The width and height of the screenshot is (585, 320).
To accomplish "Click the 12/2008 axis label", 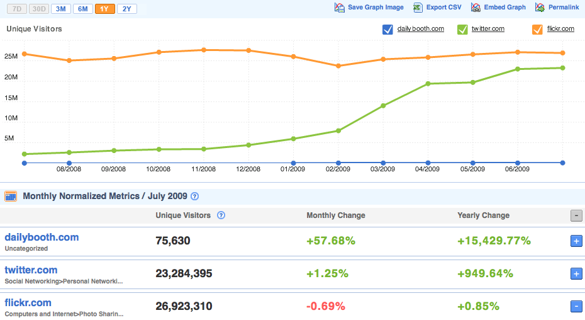I will pyautogui.click(x=248, y=169).
